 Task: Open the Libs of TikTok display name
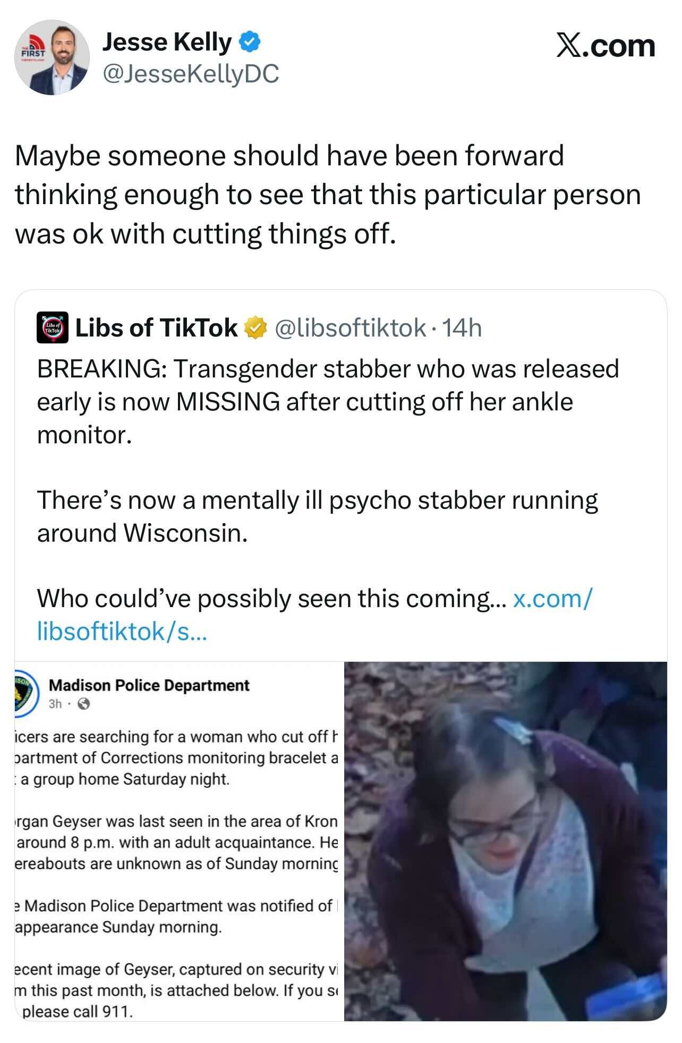156,328
